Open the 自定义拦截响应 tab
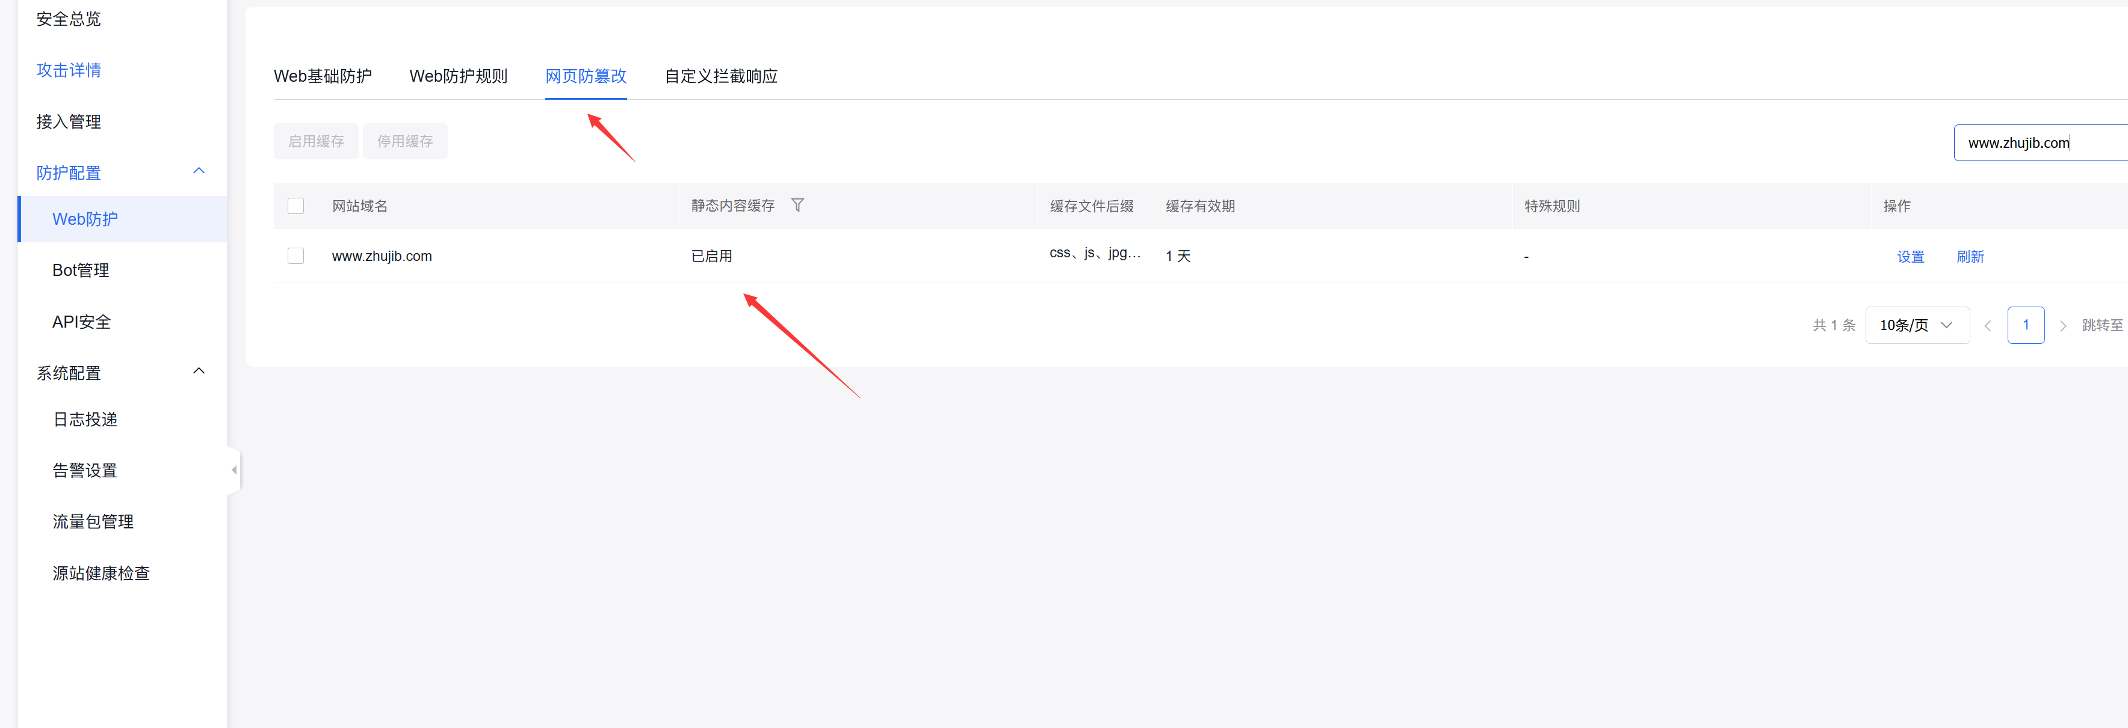Image resolution: width=2128 pixels, height=728 pixels. coord(721,76)
